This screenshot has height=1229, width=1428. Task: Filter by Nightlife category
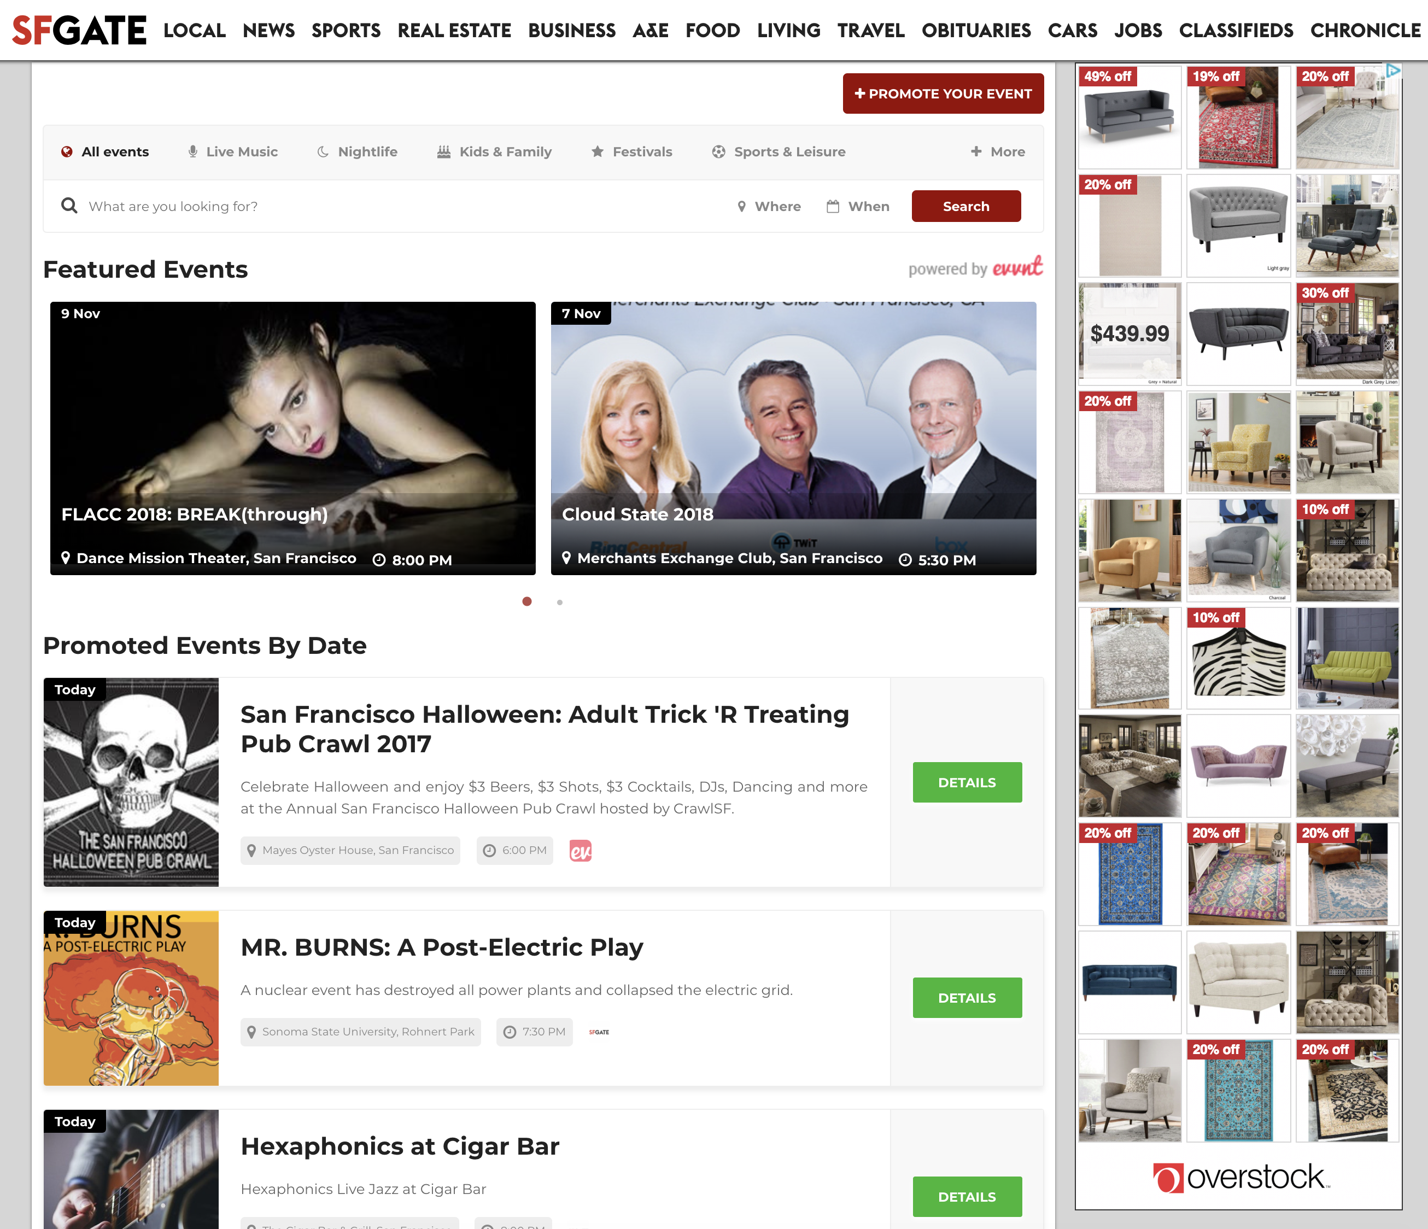point(357,151)
